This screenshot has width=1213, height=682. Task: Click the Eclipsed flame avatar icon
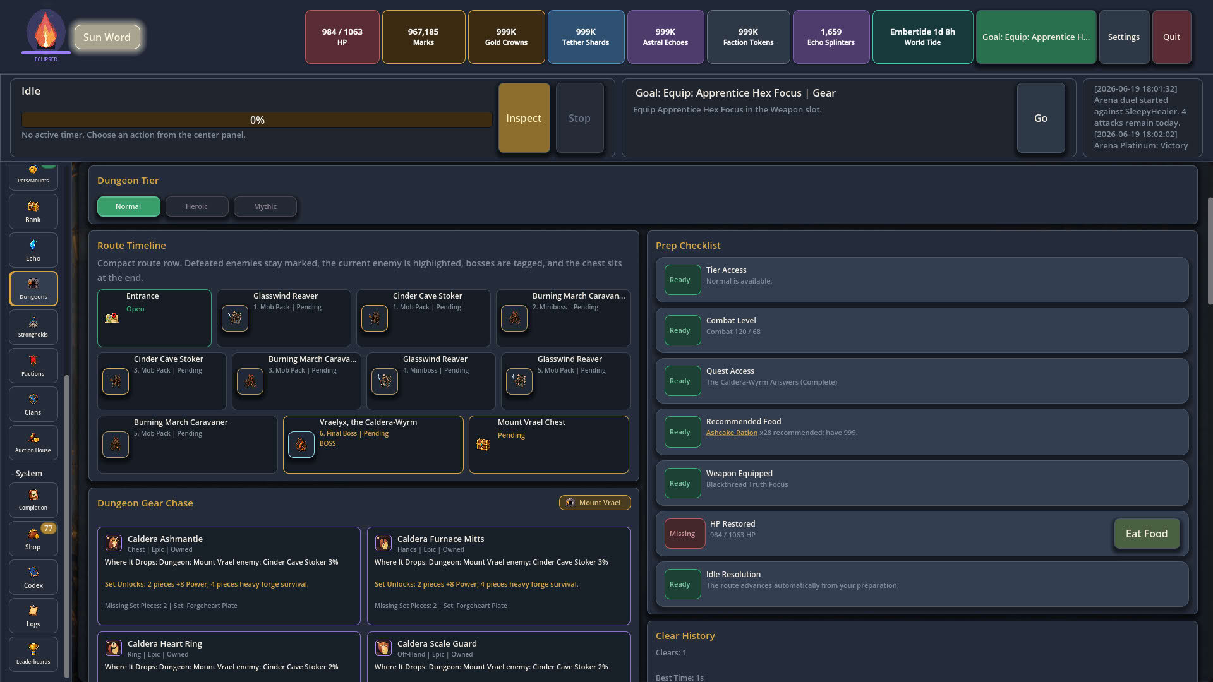[x=45, y=31]
